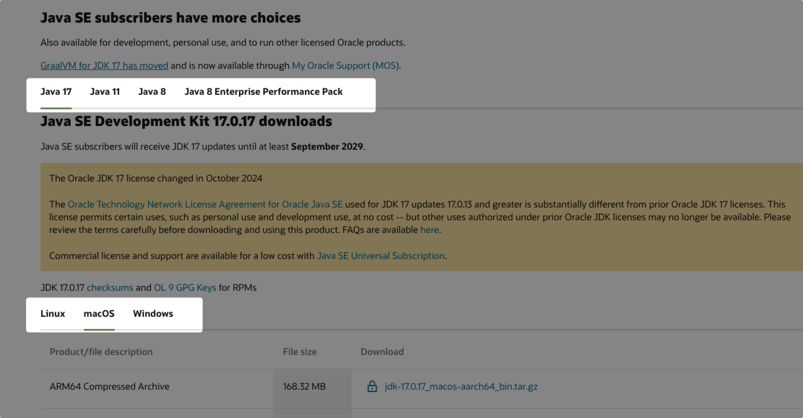Open Java 8 Enterprise Performance Pack tab
The image size is (803, 418).
(x=263, y=91)
